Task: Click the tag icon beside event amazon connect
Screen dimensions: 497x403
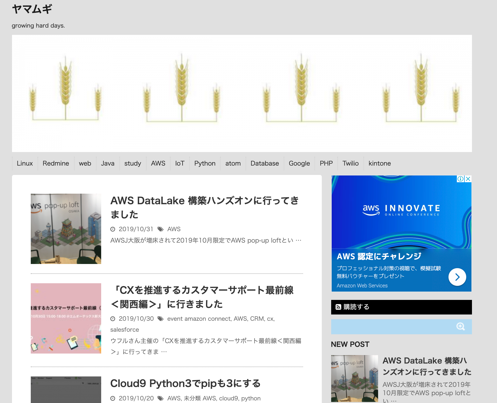Action: [x=160, y=319]
